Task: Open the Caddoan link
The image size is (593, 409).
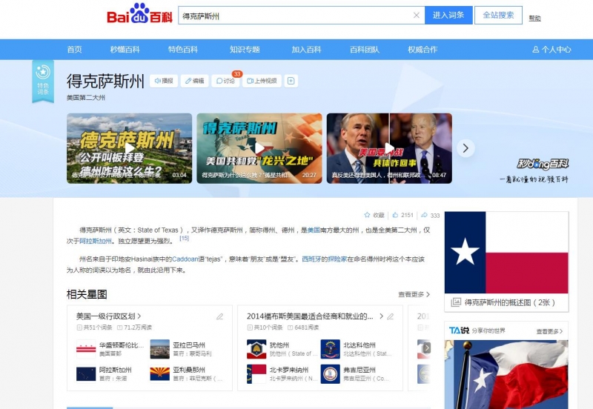Action: [x=185, y=259]
